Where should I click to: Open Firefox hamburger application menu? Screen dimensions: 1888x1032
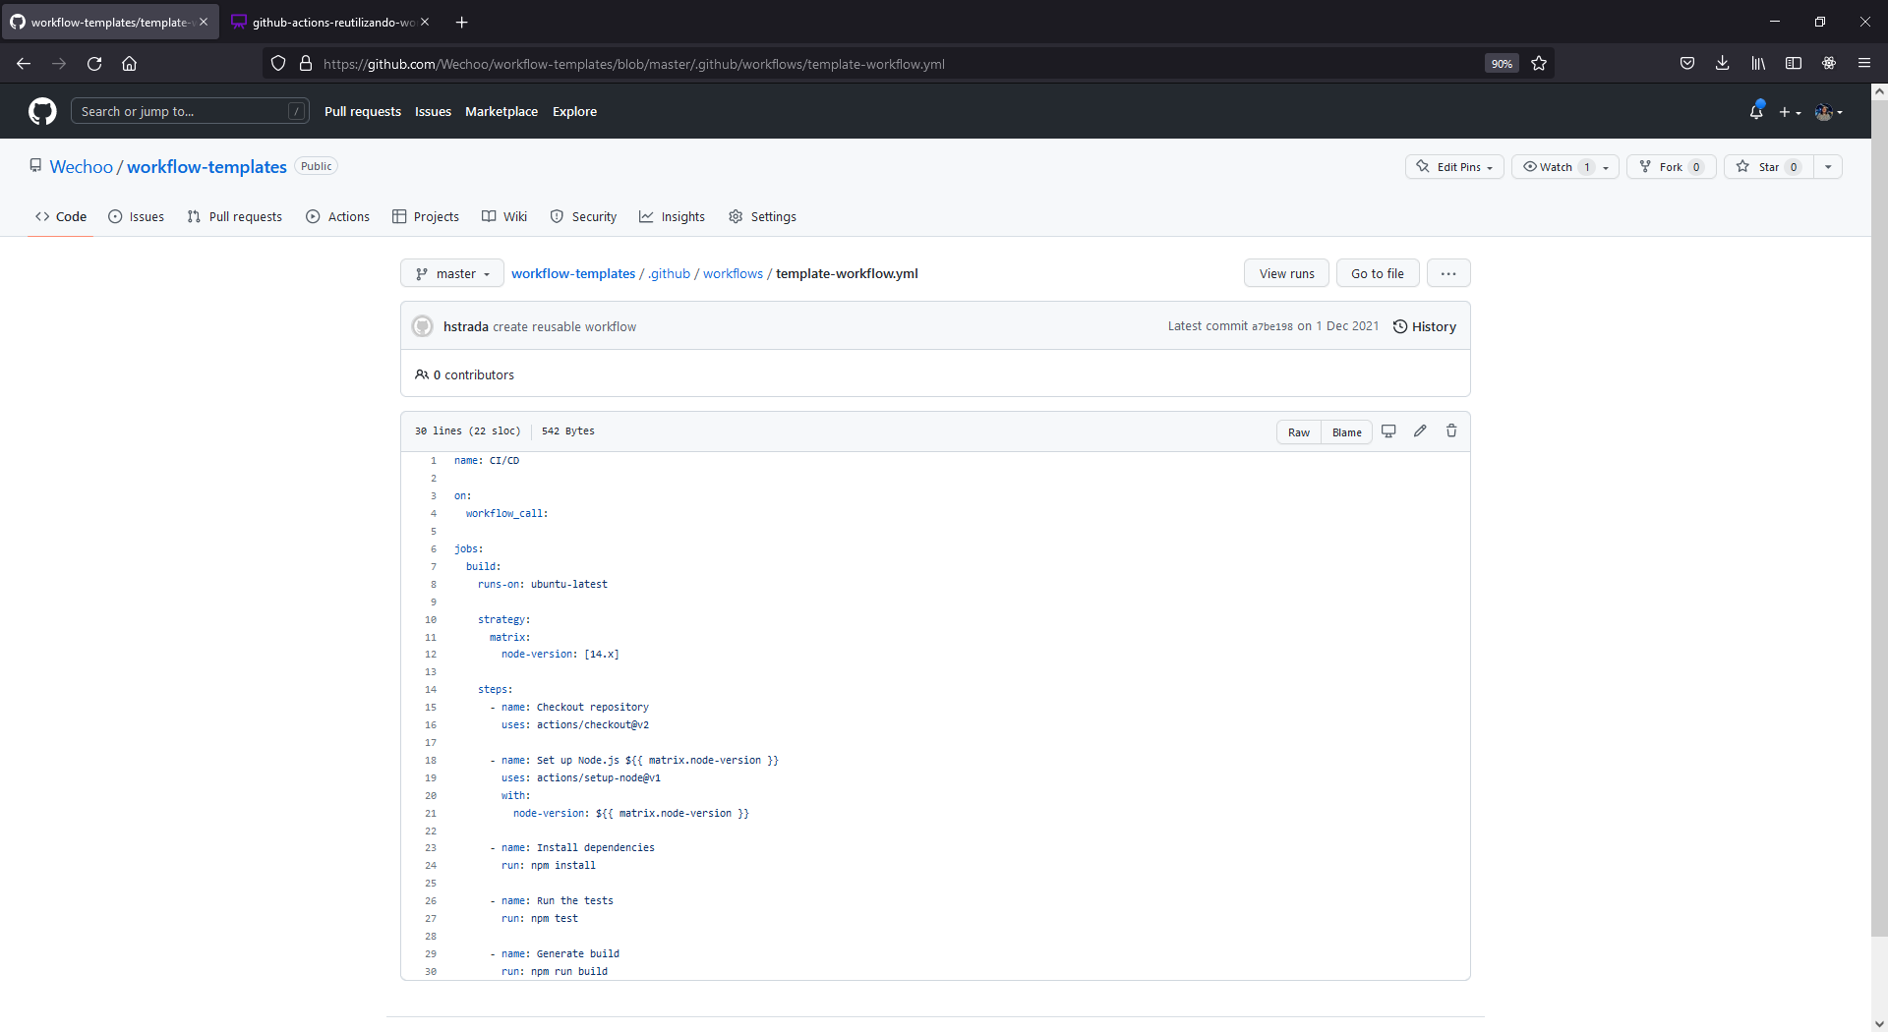click(x=1863, y=64)
